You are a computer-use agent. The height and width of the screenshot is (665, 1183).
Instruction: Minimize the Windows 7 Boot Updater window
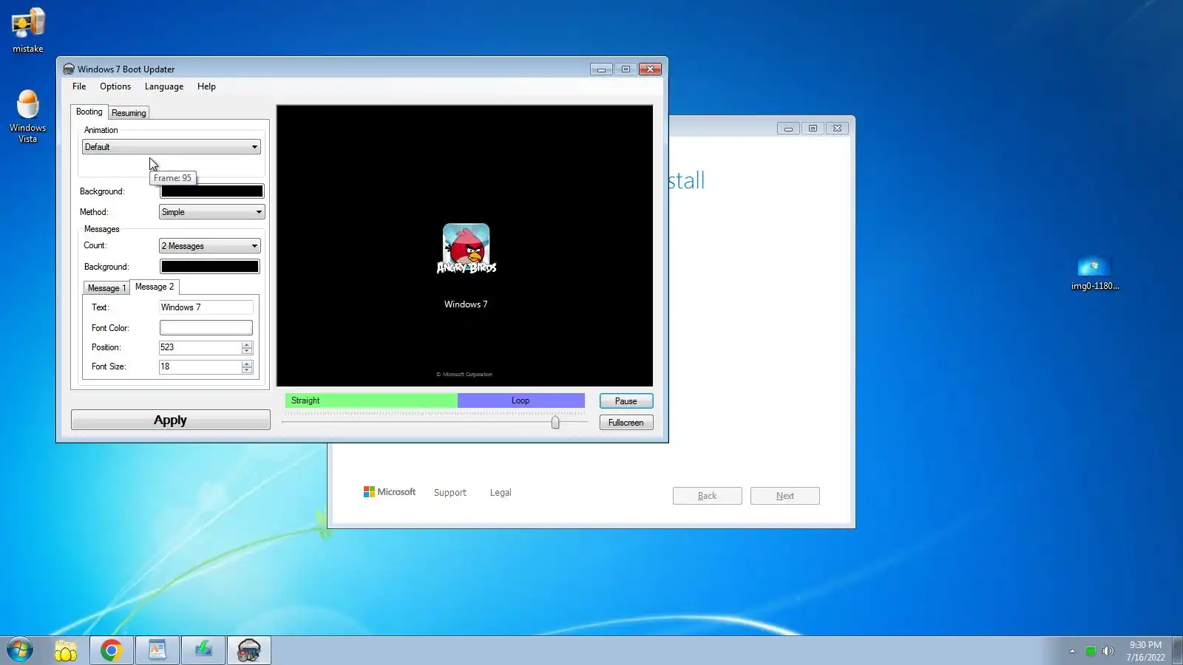coord(601,69)
